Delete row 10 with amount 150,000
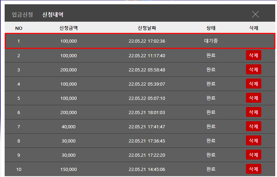This screenshot has height=177, width=277. (253, 169)
